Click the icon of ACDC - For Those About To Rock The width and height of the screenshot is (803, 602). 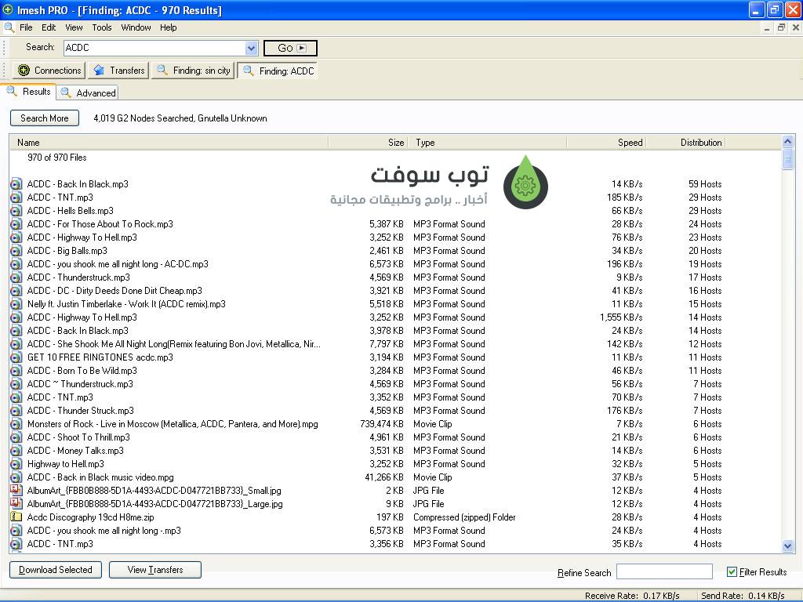16,224
